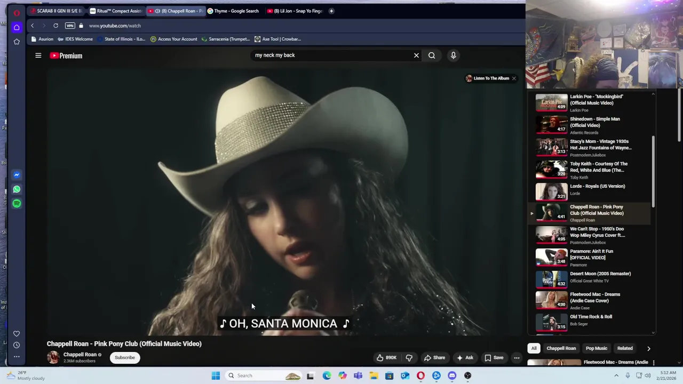Go to YouTube Premium home logo
683x384 pixels.
pyautogui.click(x=66, y=55)
